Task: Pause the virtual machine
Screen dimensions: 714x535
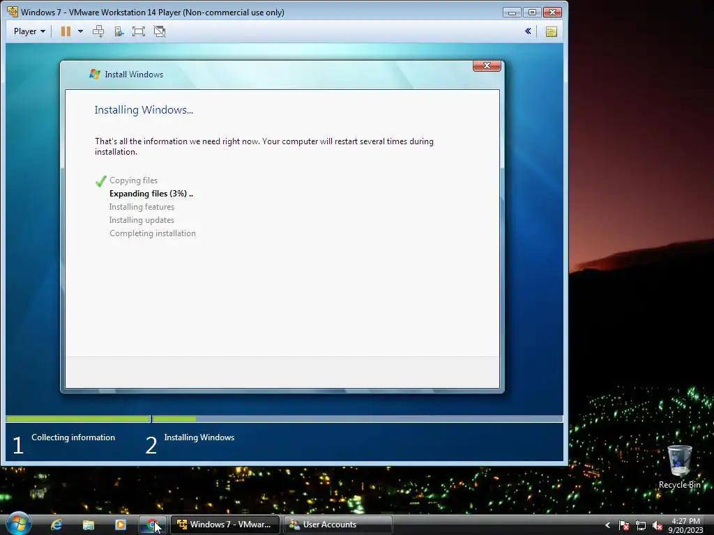Action: (66, 31)
